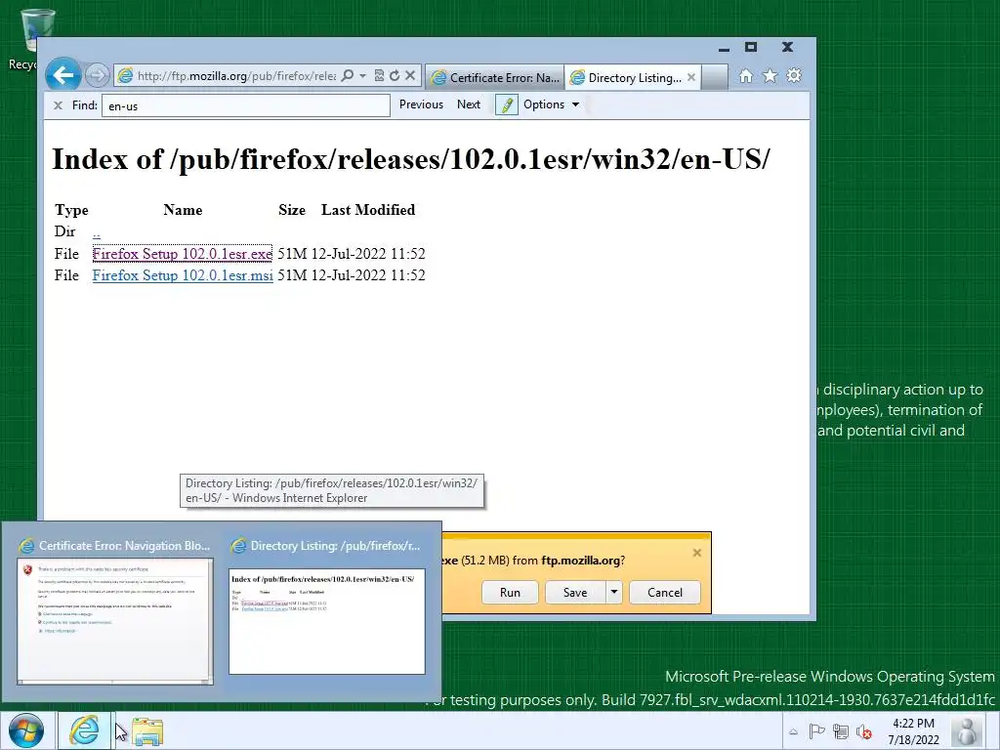Click the Find text box containing en-us
This screenshot has height=750, width=1000.
pos(245,105)
